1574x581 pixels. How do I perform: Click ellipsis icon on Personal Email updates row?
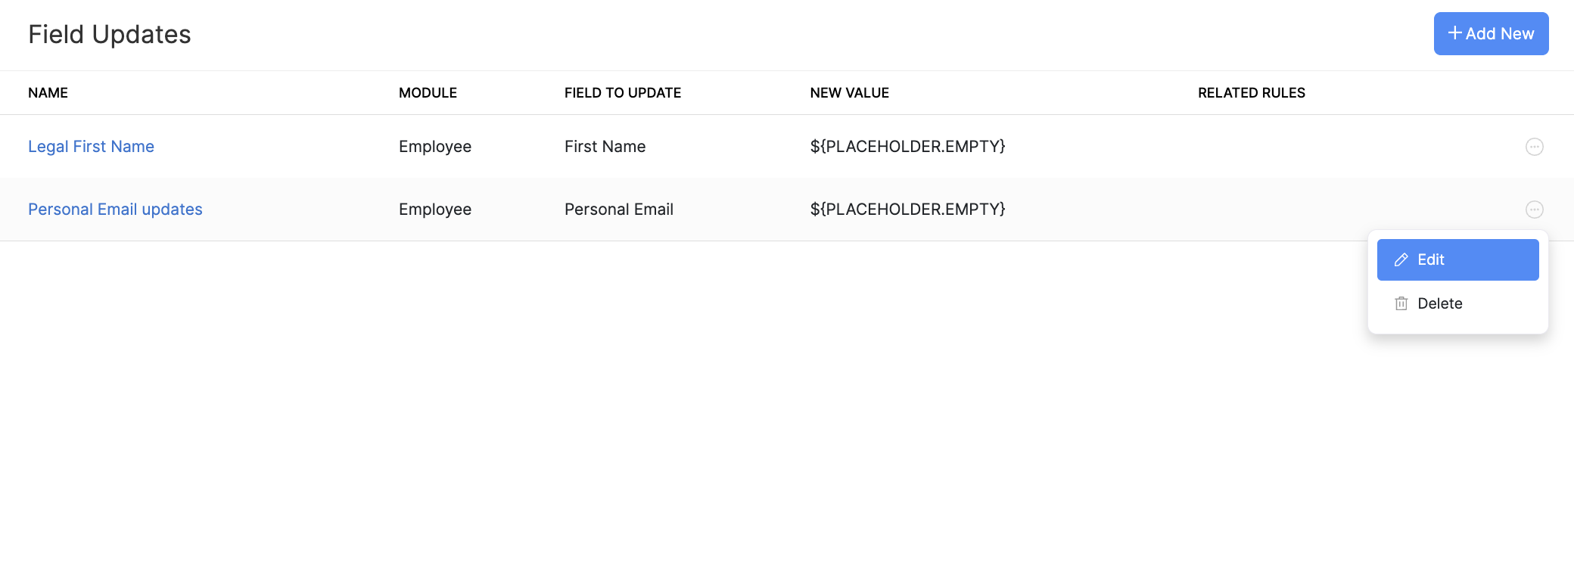1534,210
